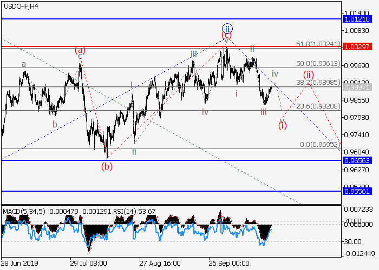
Task: Select the red (b) wave label at bottom
Action: 107,166
